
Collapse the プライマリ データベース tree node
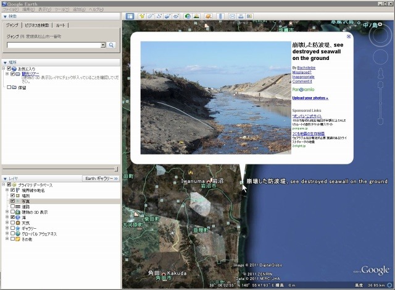[x=4, y=185]
